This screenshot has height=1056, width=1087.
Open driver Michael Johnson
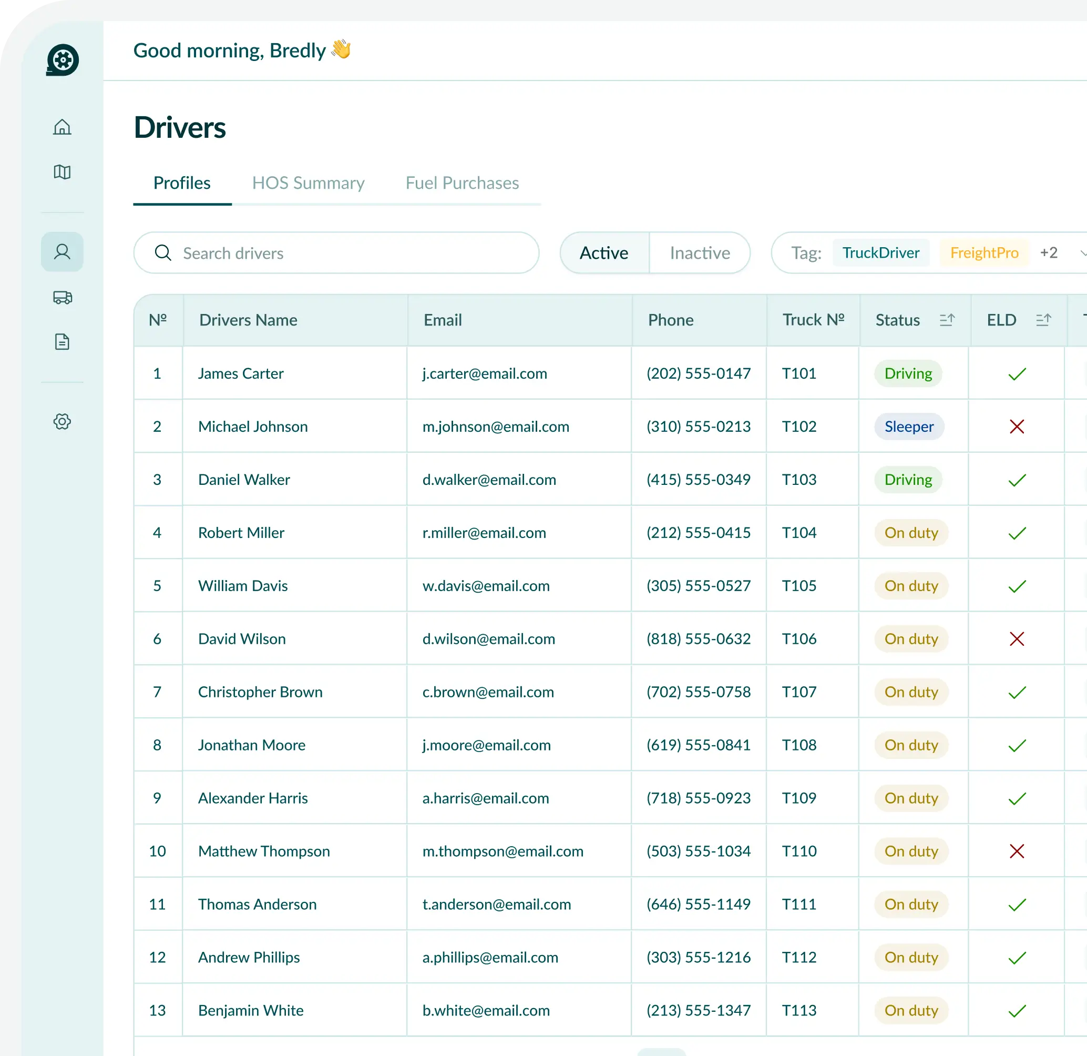coord(253,427)
